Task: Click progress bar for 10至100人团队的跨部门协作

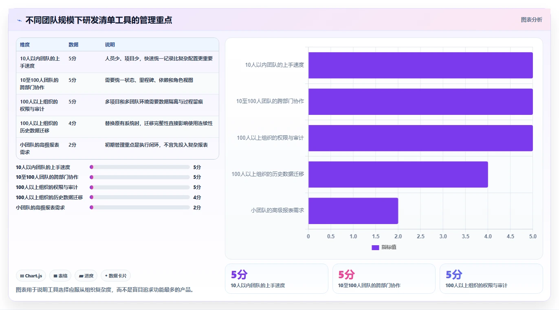Action: [x=140, y=177]
